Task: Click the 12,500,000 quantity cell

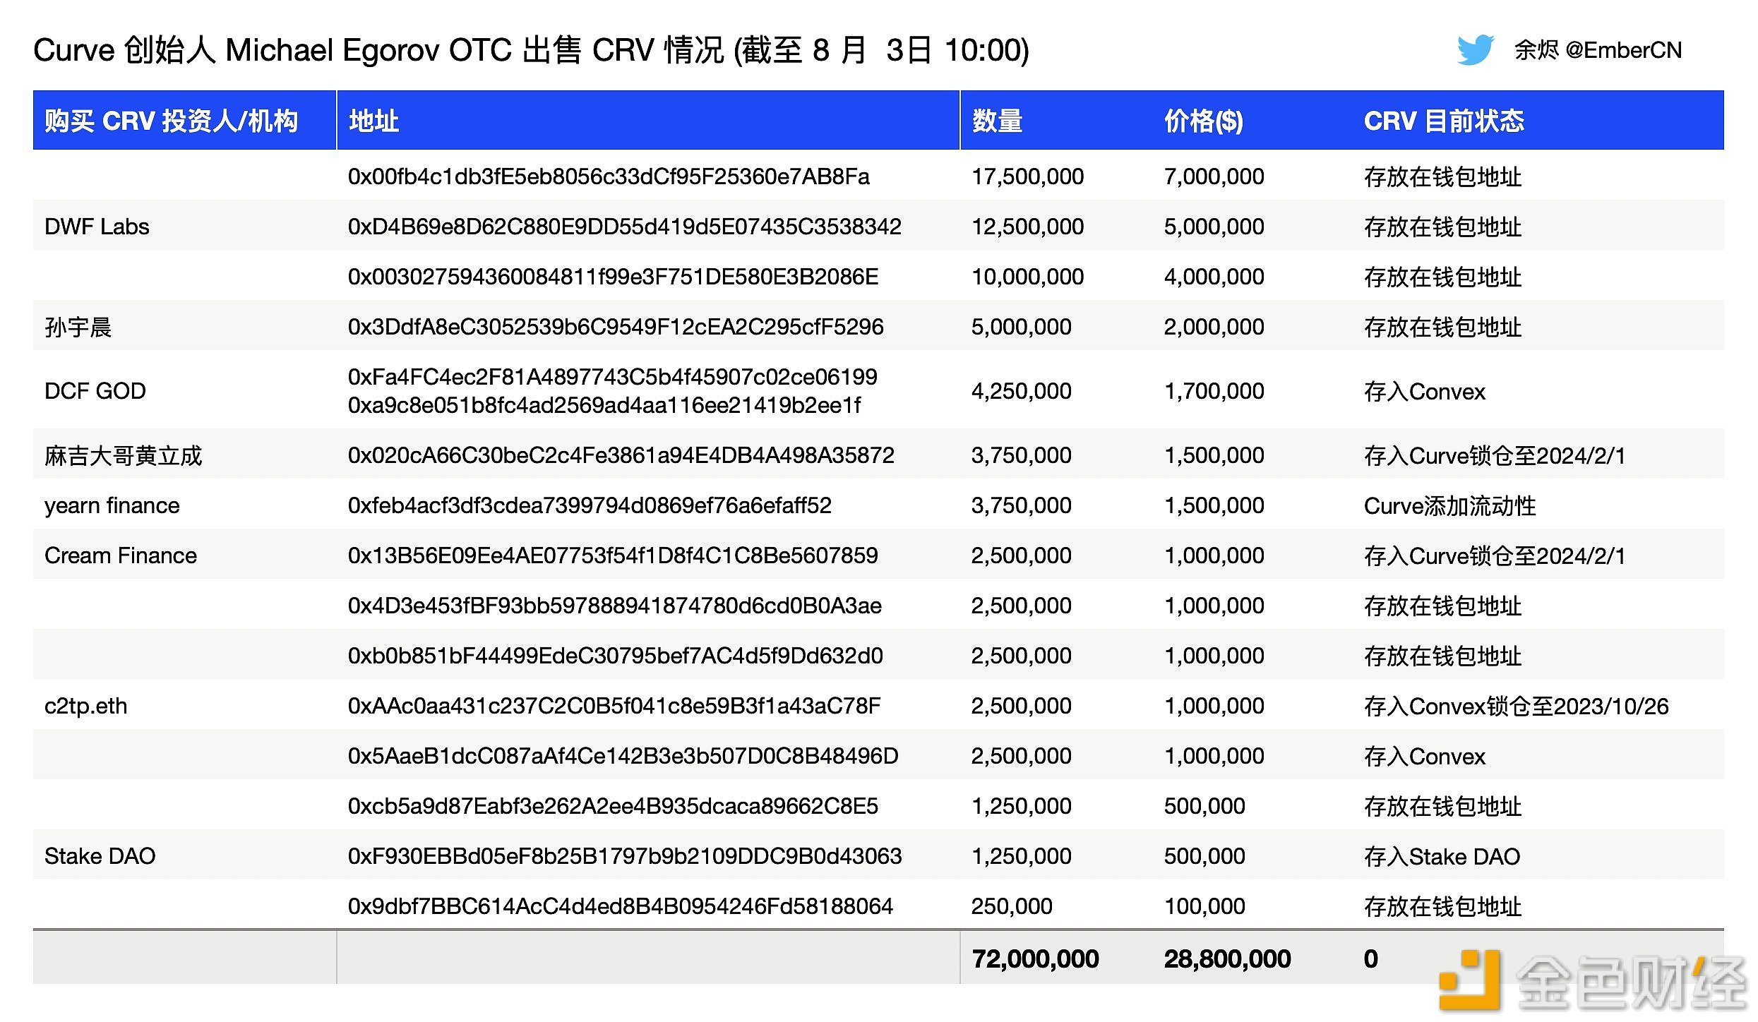Action: click(1028, 227)
